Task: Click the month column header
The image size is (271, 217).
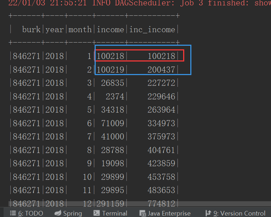Action: 80,29
